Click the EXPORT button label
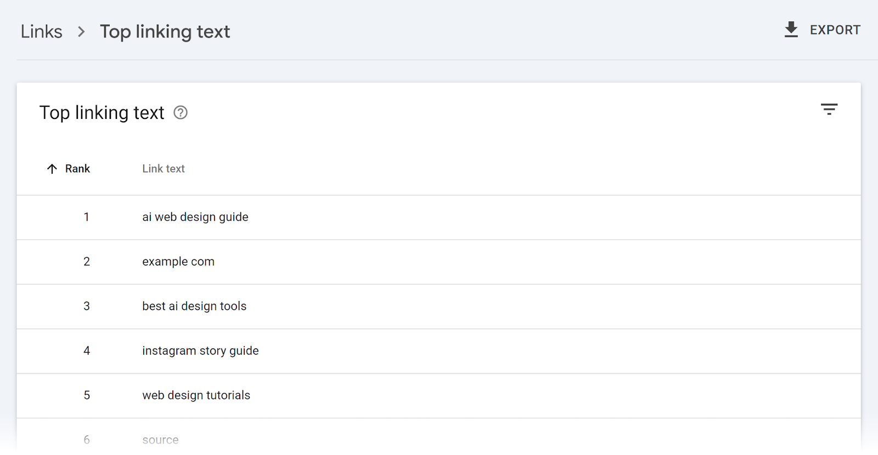This screenshot has width=878, height=455. tap(835, 30)
